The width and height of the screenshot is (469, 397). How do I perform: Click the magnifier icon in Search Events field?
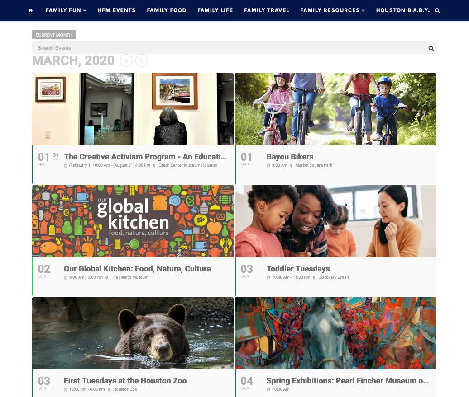(x=431, y=48)
